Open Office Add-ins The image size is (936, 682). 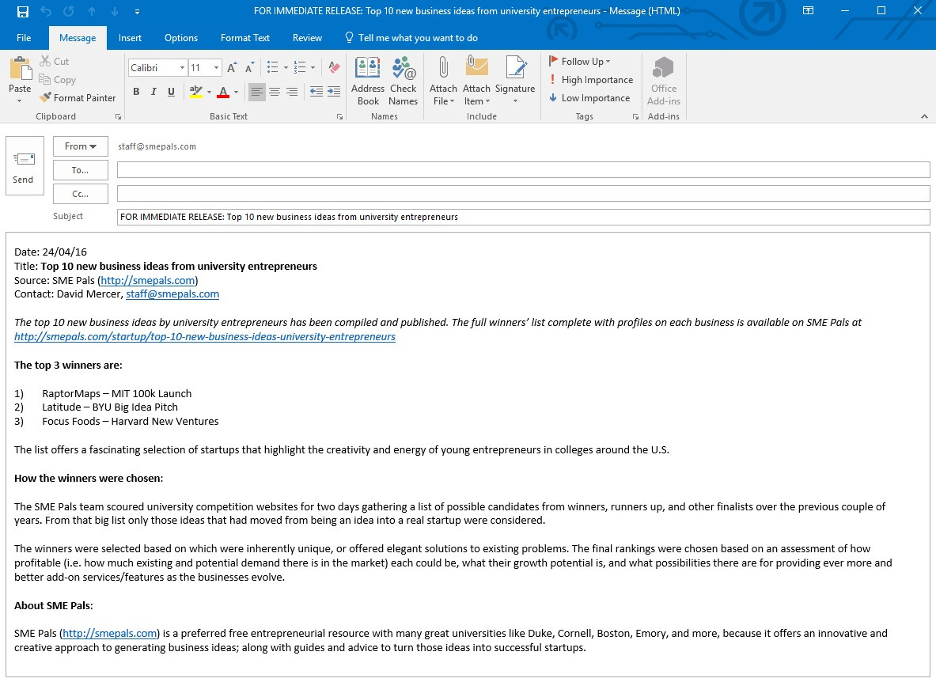coord(664,81)
